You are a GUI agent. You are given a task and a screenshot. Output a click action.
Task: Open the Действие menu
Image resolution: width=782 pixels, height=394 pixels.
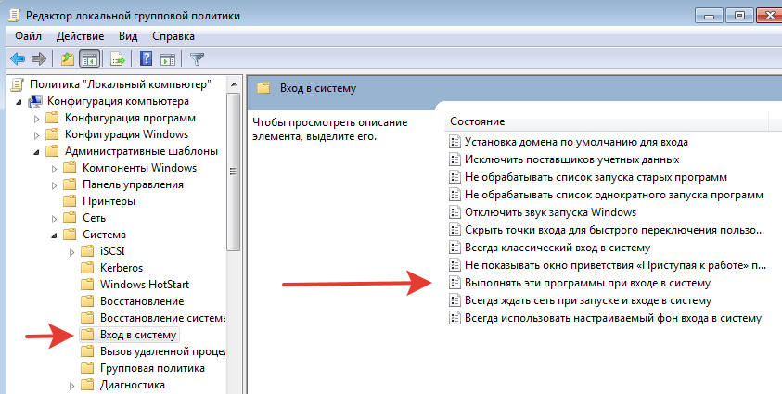(x=80, y=36)
